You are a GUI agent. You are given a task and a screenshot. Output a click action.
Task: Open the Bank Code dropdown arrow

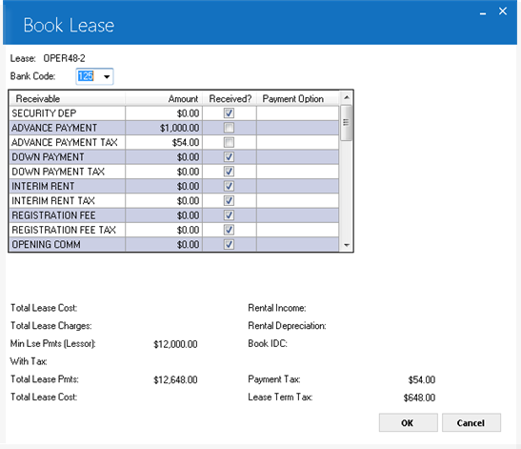coord(107,77)
